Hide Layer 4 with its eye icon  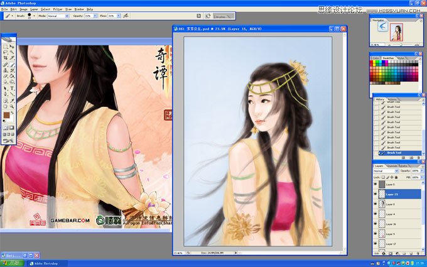pyautogui.click(x=376, y=214)
